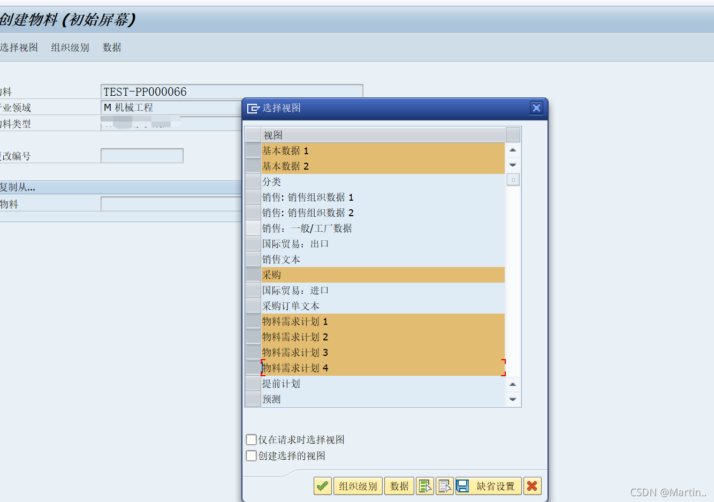Click the 组织级别 button in the dialog
Screen dimensions: 714x502
click(358, 486)
